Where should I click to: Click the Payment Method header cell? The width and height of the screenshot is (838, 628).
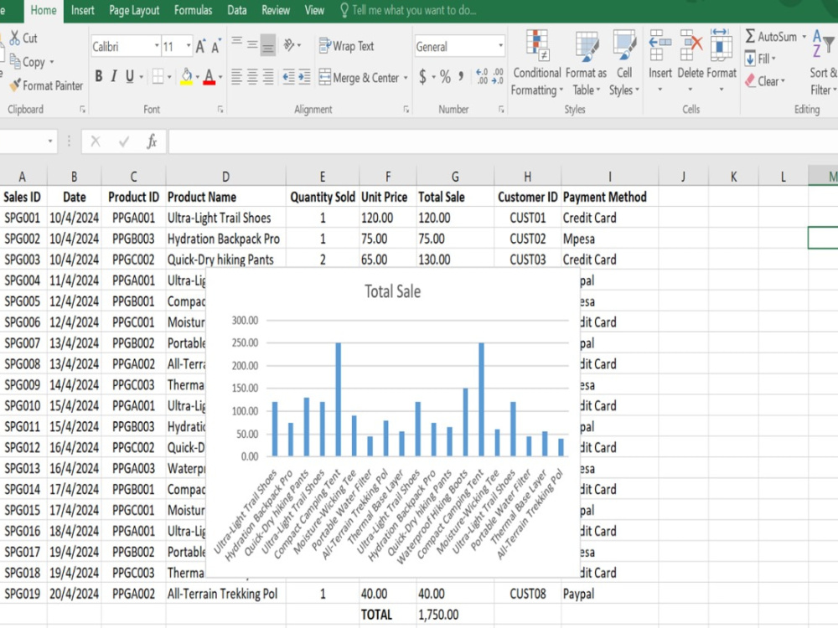(x=609, y=197)
